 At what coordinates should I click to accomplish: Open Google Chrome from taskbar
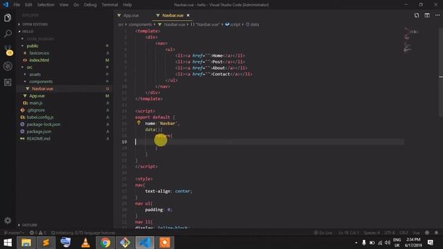tap(105, 243)
